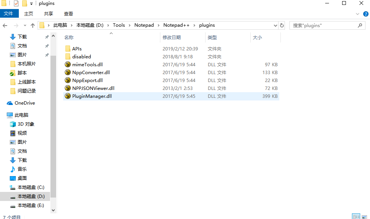
Task: Go back with the back arrow
Action: pos(5,26)
